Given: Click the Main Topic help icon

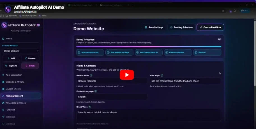Looking at the screenshot, I should tap(162, 76).
